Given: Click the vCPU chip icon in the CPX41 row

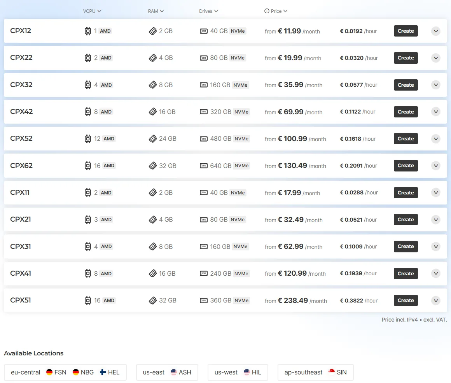Looking at the screenshot, I should [88, 273].
